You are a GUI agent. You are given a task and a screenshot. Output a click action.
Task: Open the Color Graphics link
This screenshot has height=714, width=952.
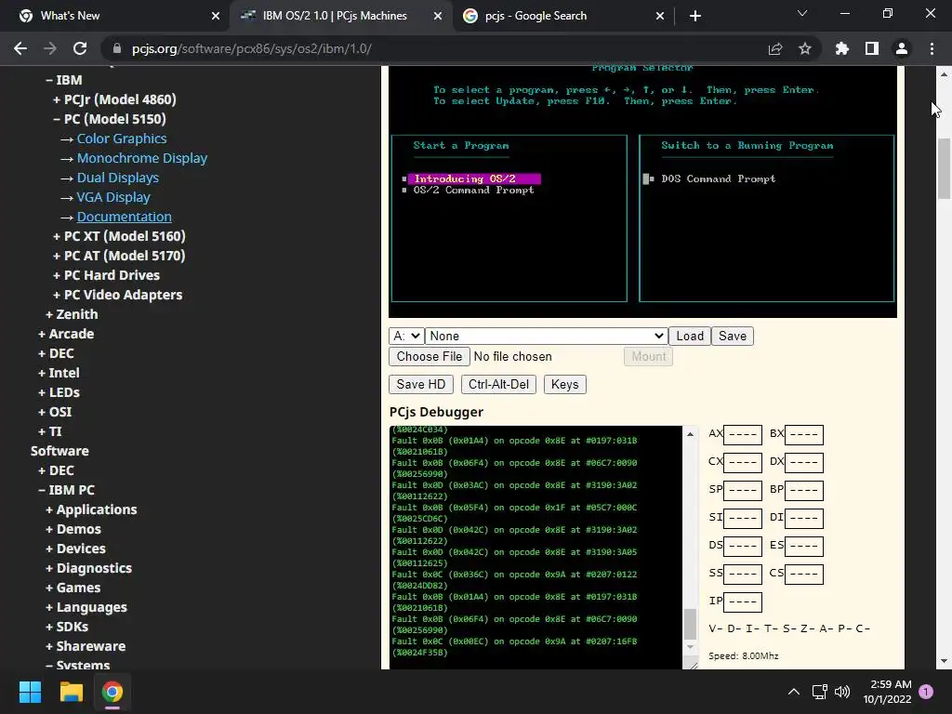122,139
